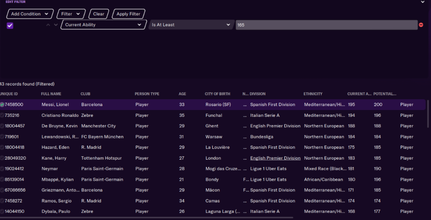Sort by Full Name column header
This screenshot has width=431, height=220.
point(51,94)
